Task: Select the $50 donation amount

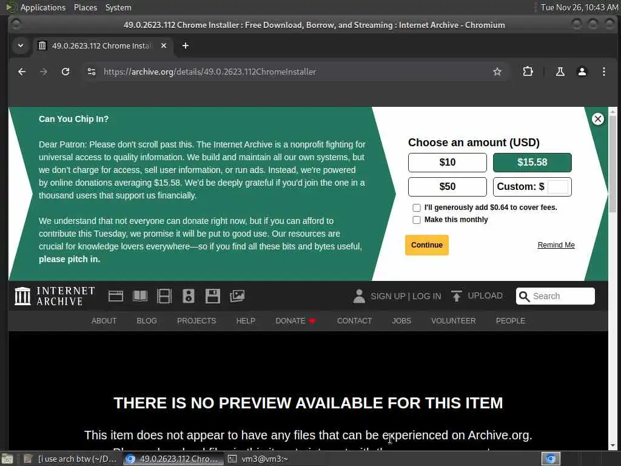Action: tap(447, 187)
